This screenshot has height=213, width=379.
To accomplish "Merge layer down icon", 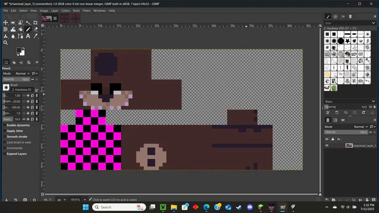I will point(360,200).
